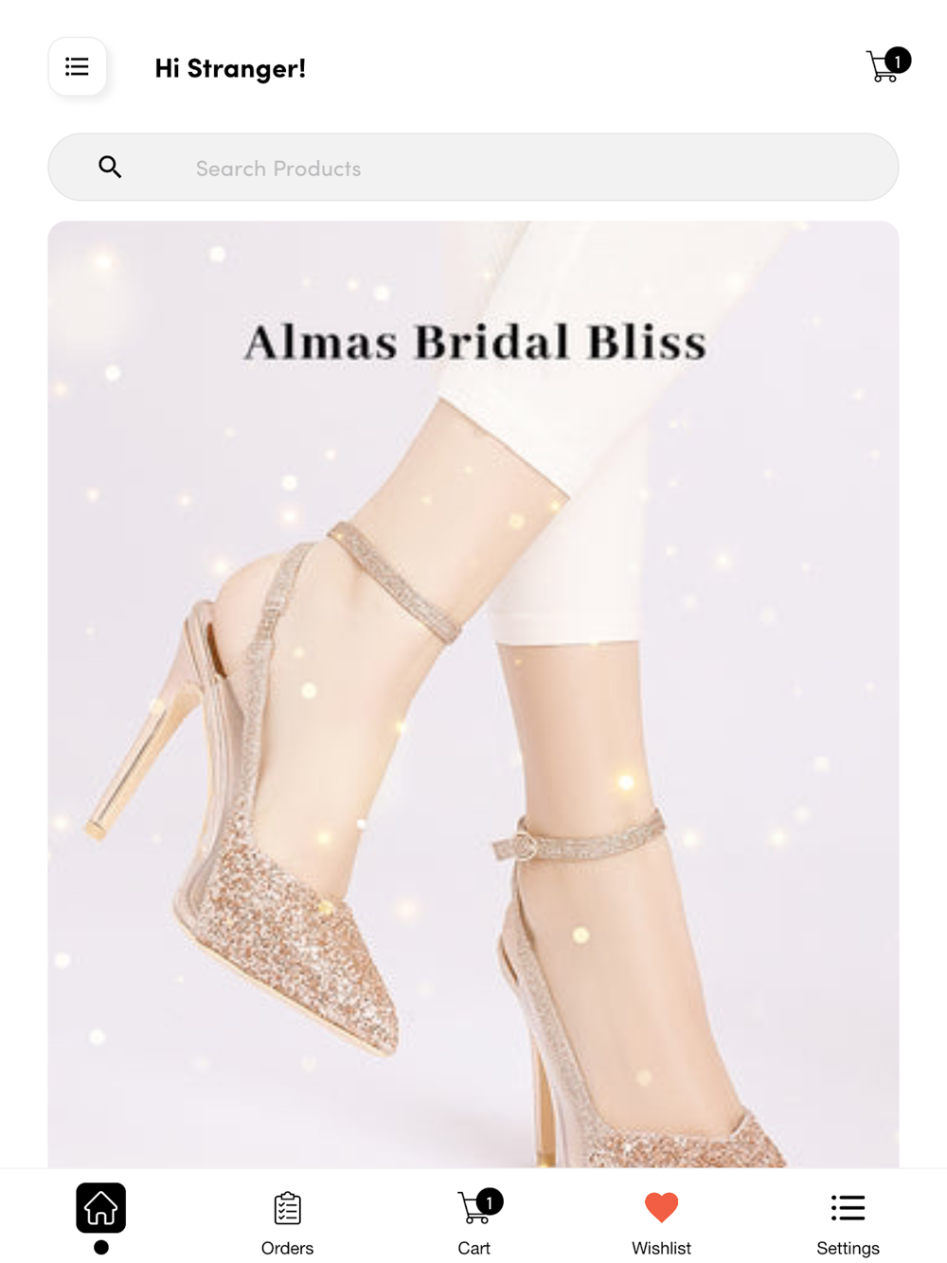Select the Cart tab label

tap(473, 1248)
